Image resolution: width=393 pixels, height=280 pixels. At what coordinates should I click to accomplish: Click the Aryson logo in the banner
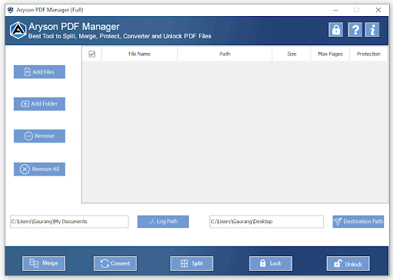click(18, 30)
